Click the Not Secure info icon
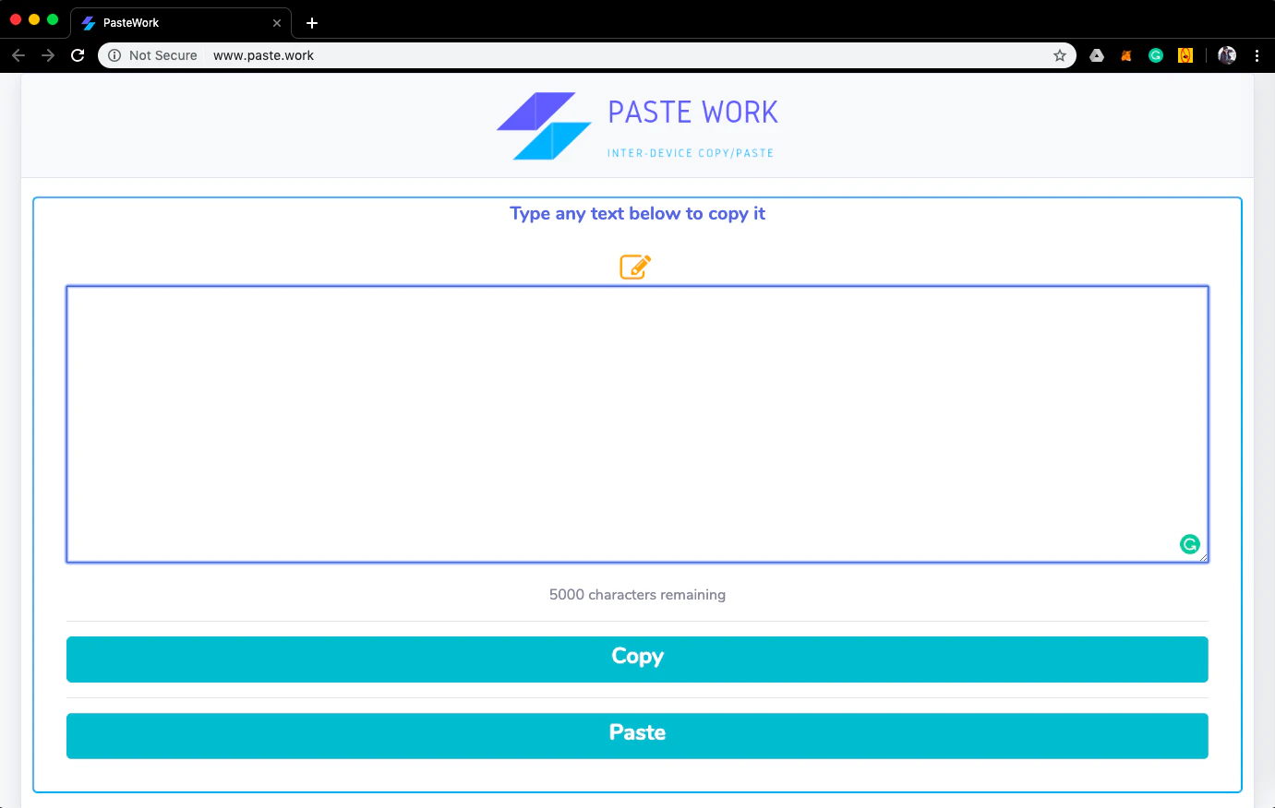 click(x=113, y=54)
